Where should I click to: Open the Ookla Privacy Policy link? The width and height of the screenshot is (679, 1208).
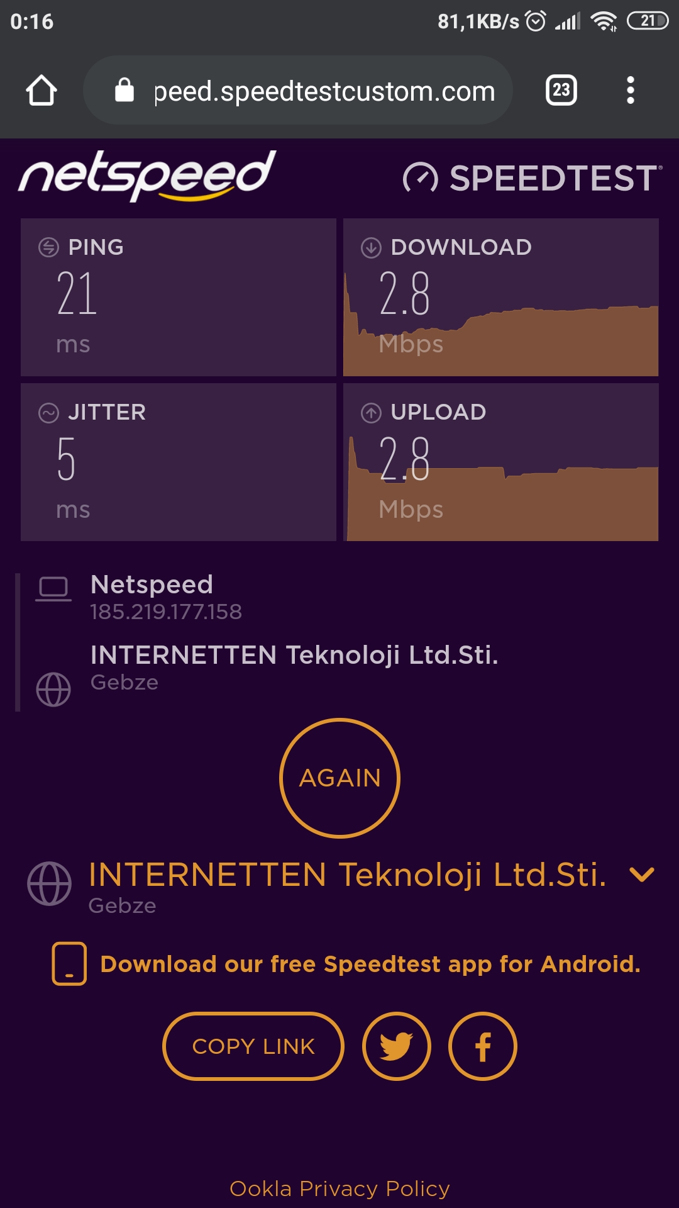click(339, 1188)
